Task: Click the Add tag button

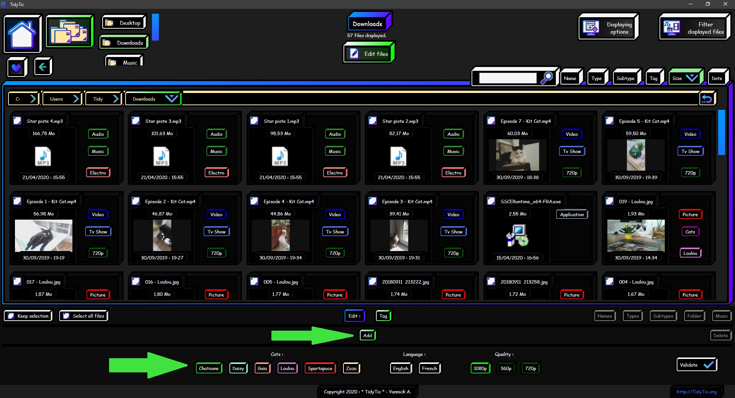Action: tap(367, 336)
